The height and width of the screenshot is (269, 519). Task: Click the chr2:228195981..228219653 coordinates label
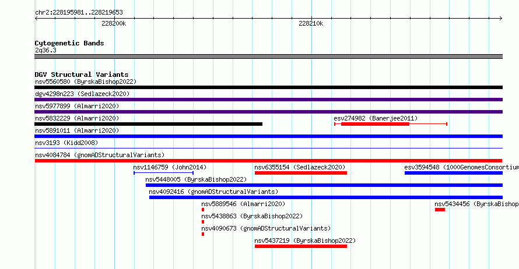pos(79,12)
